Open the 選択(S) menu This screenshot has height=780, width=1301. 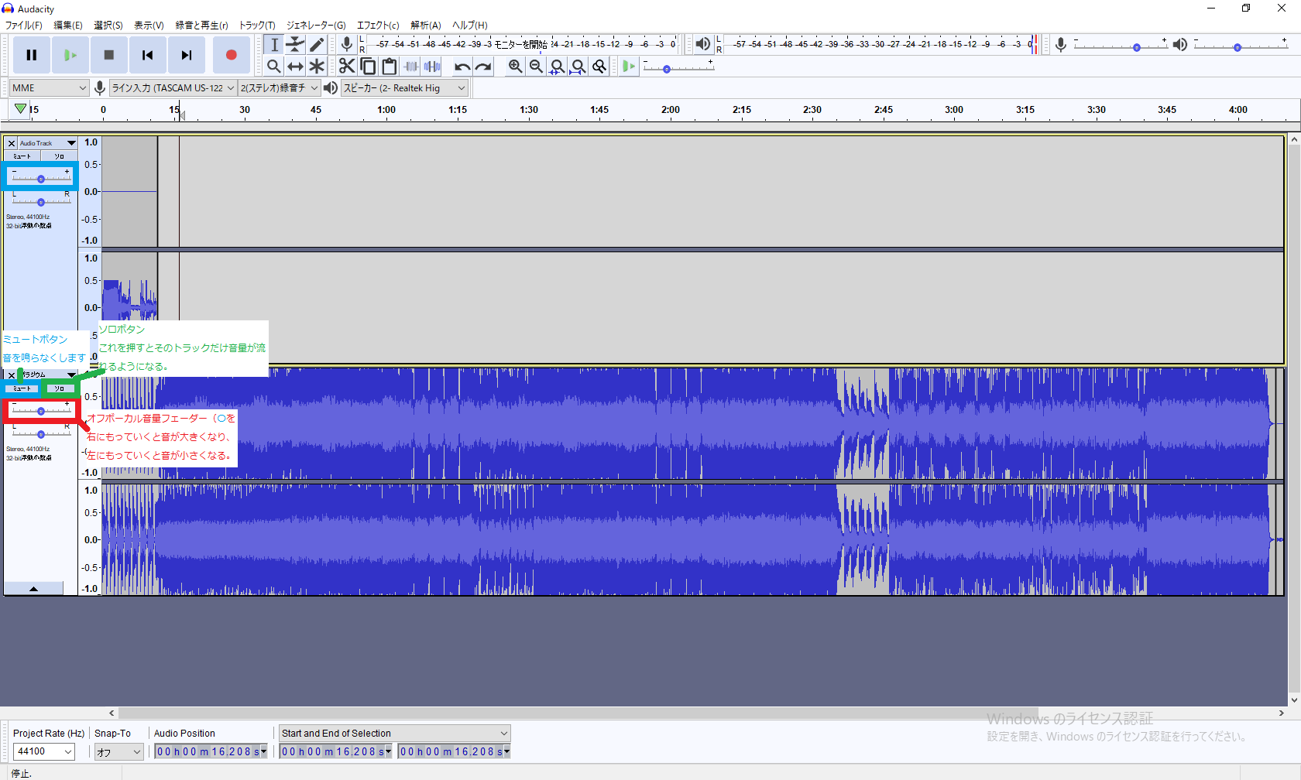point(108,25)
